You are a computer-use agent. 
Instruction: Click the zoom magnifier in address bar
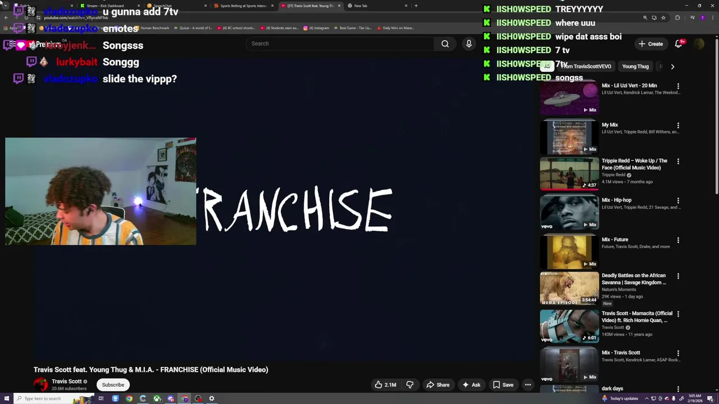point(645,18)
